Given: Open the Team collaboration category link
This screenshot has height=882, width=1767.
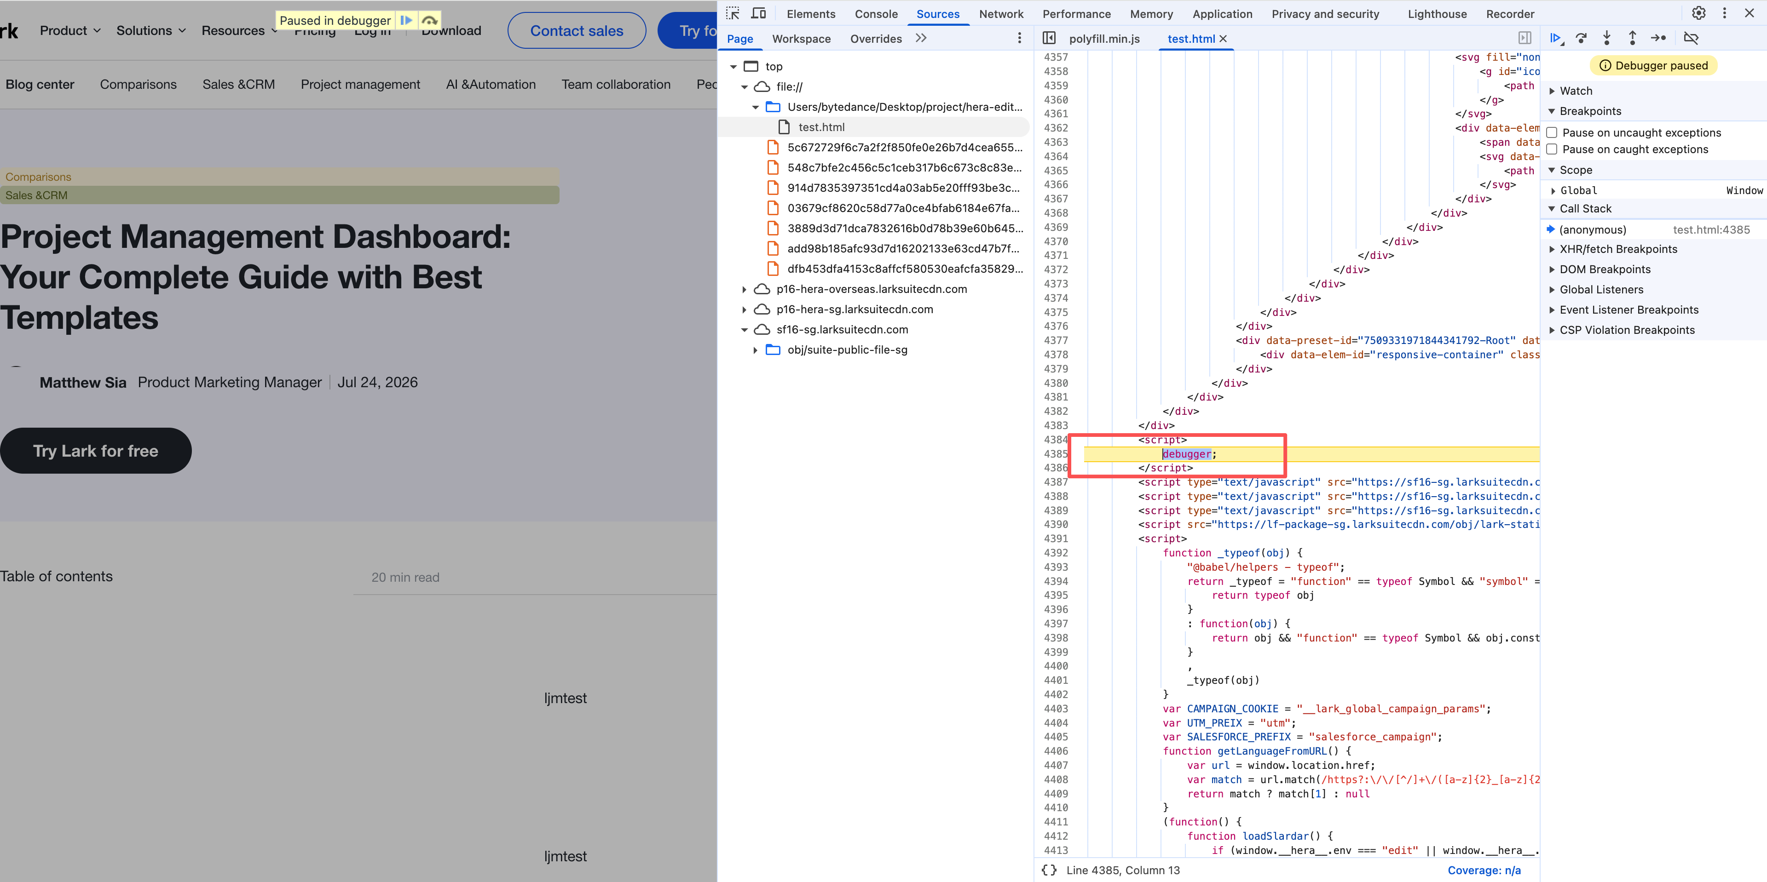Looking at the screenshot, I should point(616,84).
